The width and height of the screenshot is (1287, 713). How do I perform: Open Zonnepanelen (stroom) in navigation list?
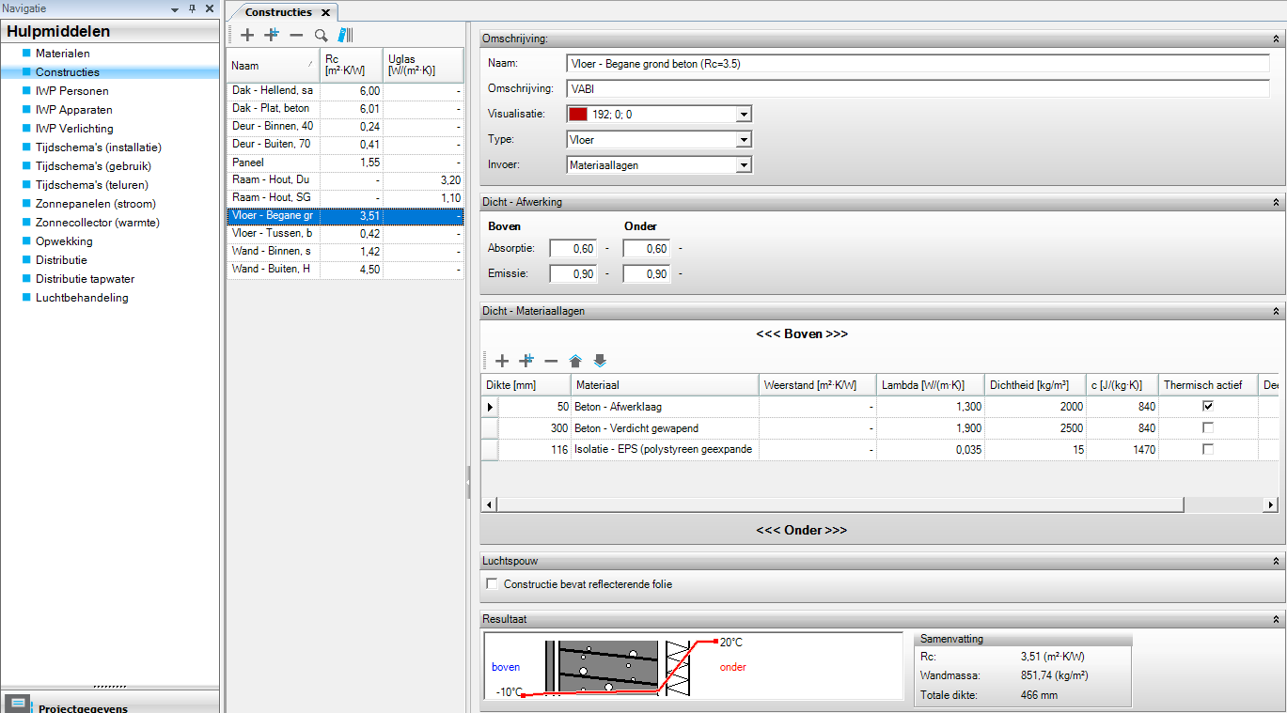point(95,204)
